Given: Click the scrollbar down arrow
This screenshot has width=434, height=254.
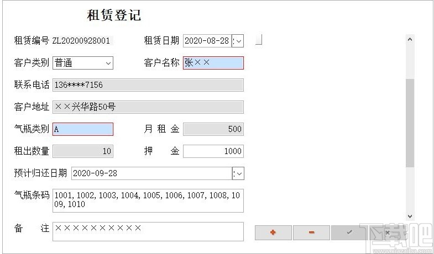Looking at the screenshot, I should 410,216.
